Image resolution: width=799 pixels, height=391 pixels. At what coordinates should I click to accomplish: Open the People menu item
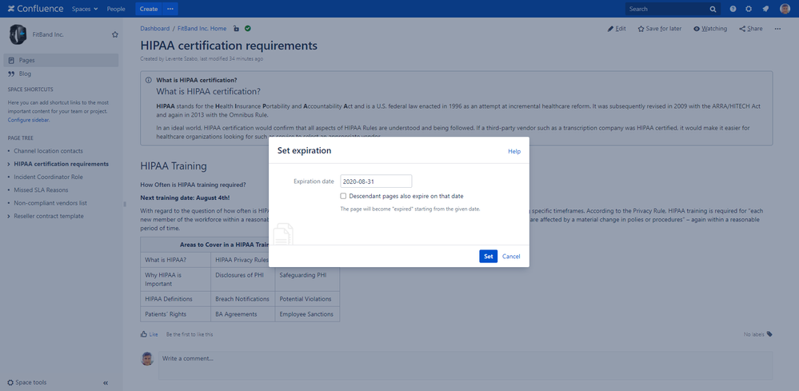click(116, 9)
